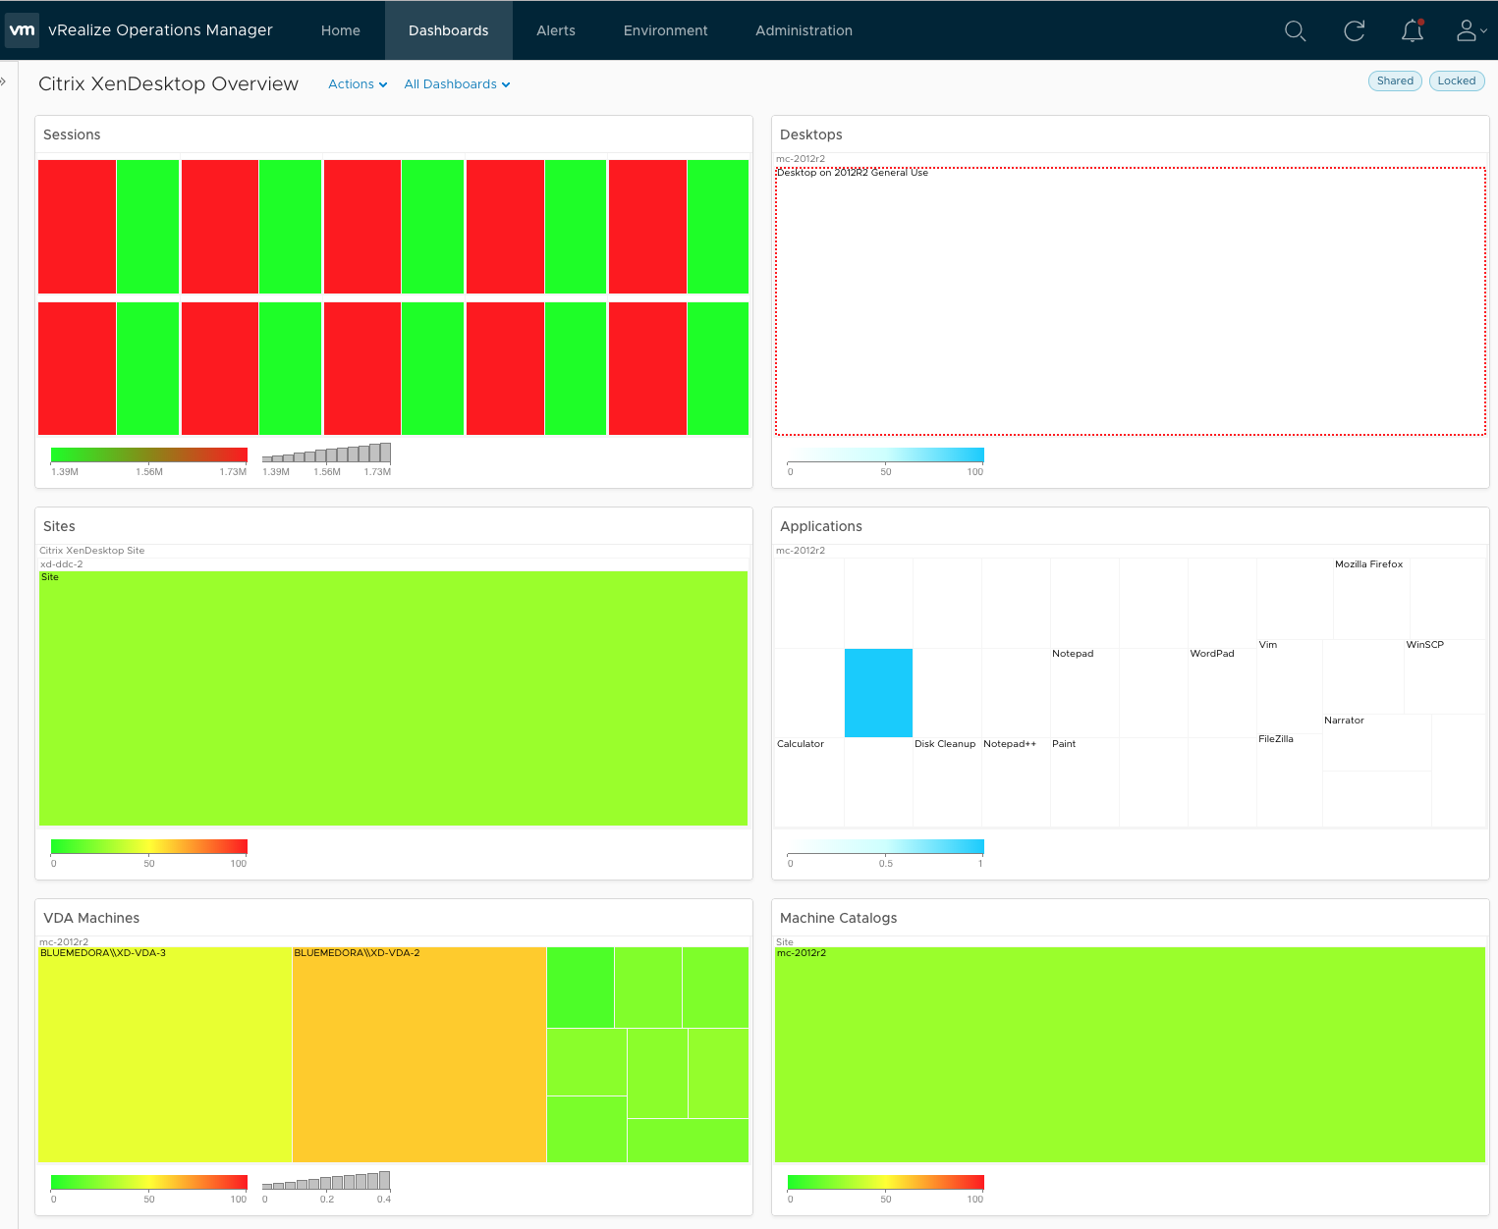Select the mc-2012r2 Machine Catalogs tile
The image size is (1498, 1229).
click(1130, 1054)
